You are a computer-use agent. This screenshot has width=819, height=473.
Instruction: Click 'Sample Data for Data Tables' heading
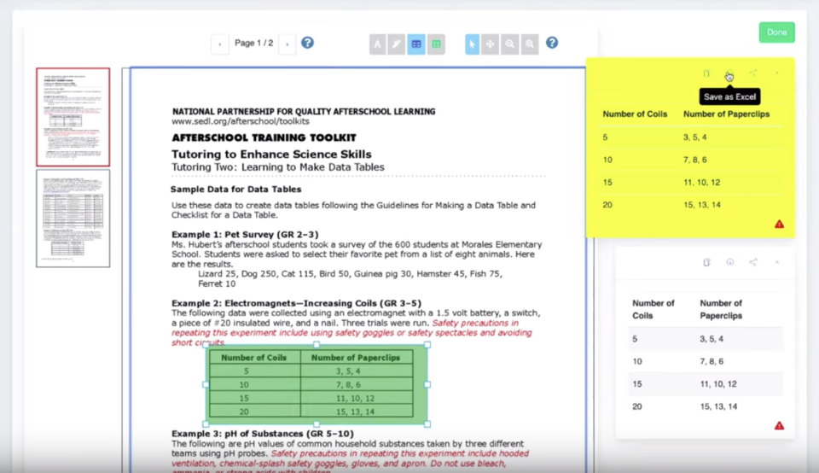(x=235, y=190)
